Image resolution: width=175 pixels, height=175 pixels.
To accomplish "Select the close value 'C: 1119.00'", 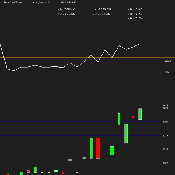I will coord(67,14).
